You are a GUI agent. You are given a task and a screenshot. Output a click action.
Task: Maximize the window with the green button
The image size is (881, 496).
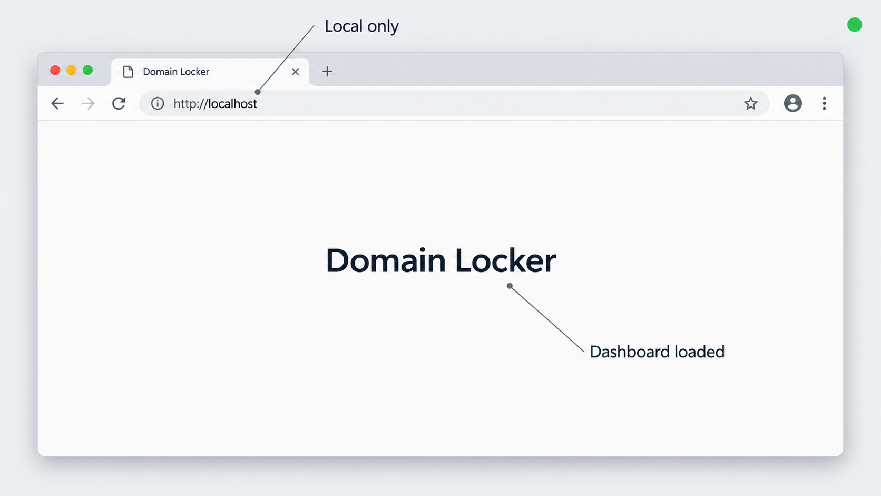[87, 70]
